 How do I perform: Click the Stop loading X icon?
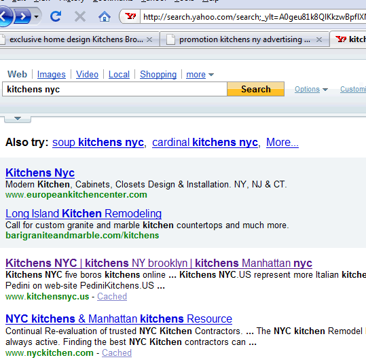[80, 16]
